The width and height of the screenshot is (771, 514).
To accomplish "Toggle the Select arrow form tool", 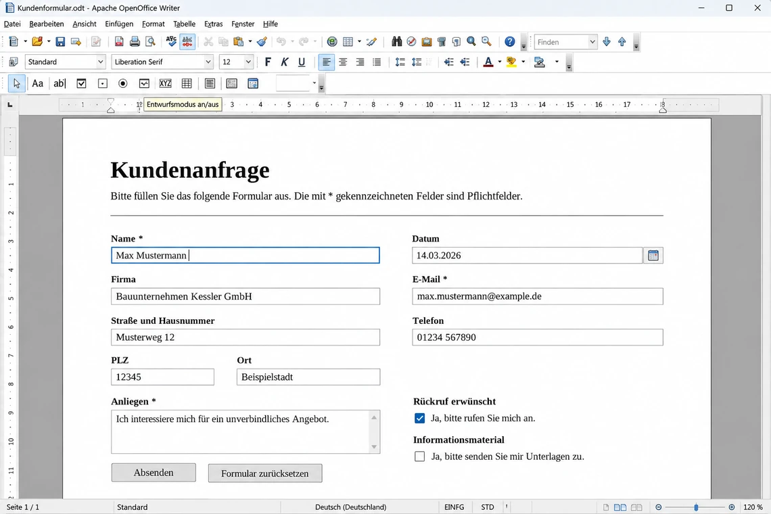I will coord(17,84).
